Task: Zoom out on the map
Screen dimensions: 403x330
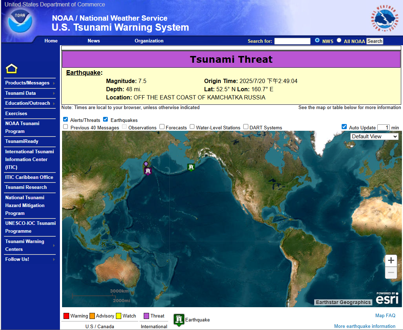Action: tap(391, 273)
